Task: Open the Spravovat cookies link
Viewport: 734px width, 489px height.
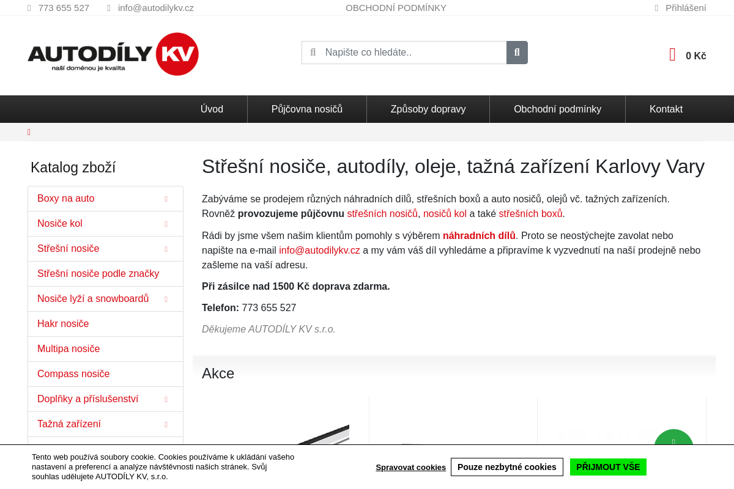Action: pyautogui.click(x=410, y=467)
